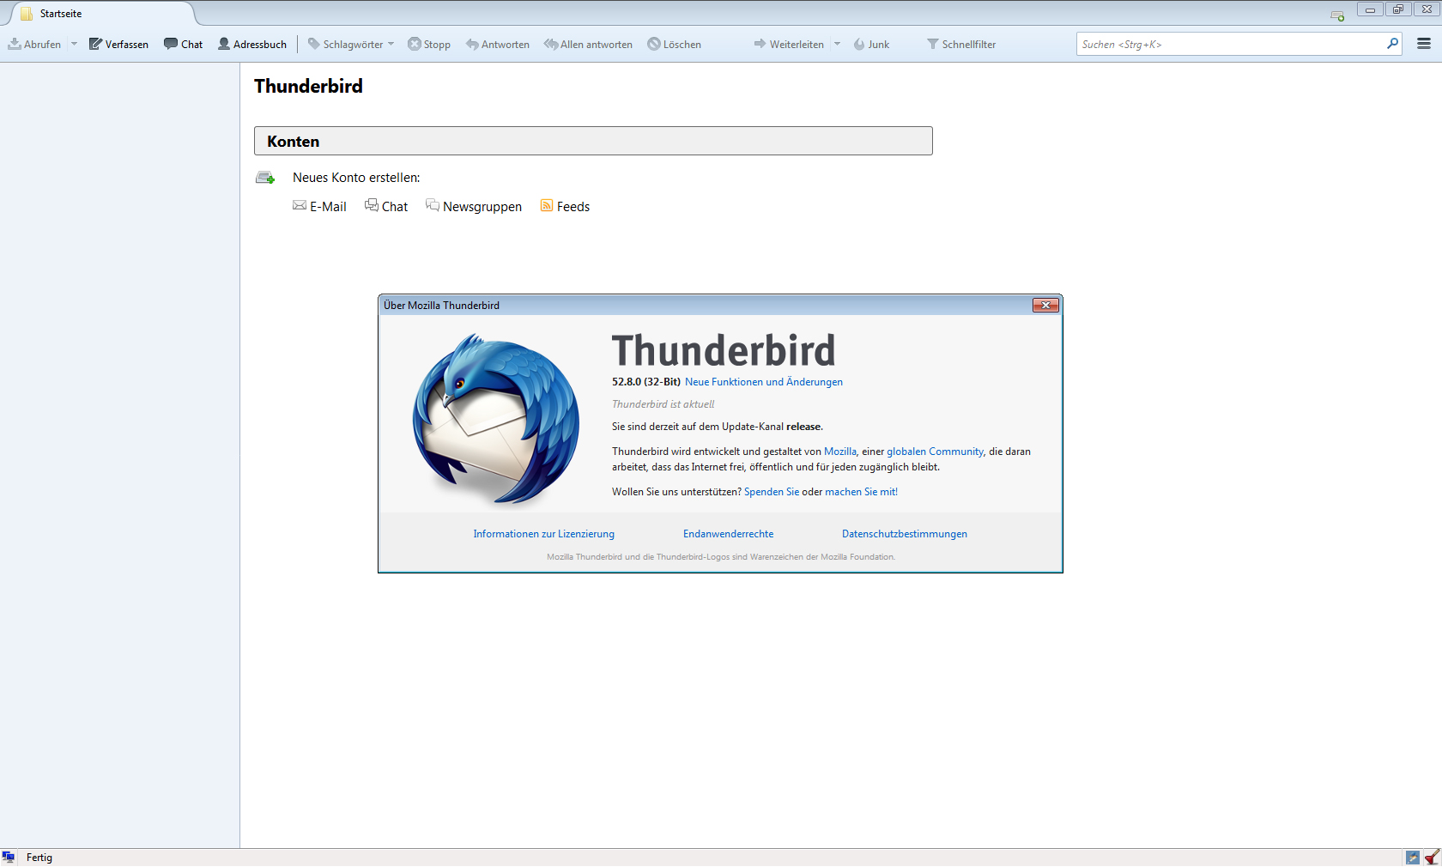The width and height of the screenshot is (1442, 867).
Task: Open the Endanwenderrechte link
Action: pos(729,534)
